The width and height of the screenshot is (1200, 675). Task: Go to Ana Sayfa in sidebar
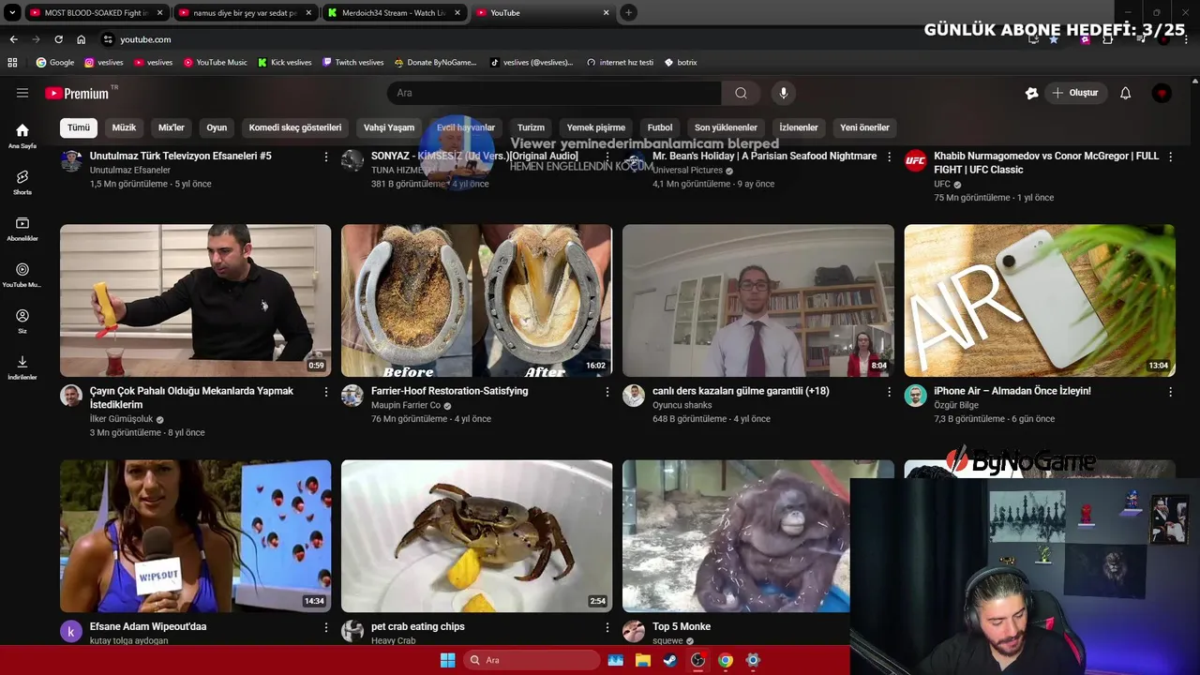pyautogui.click(x=22, y=136)
